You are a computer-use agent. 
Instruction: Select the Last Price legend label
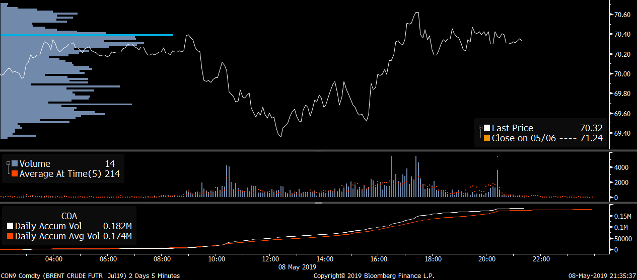click(512, 128)
